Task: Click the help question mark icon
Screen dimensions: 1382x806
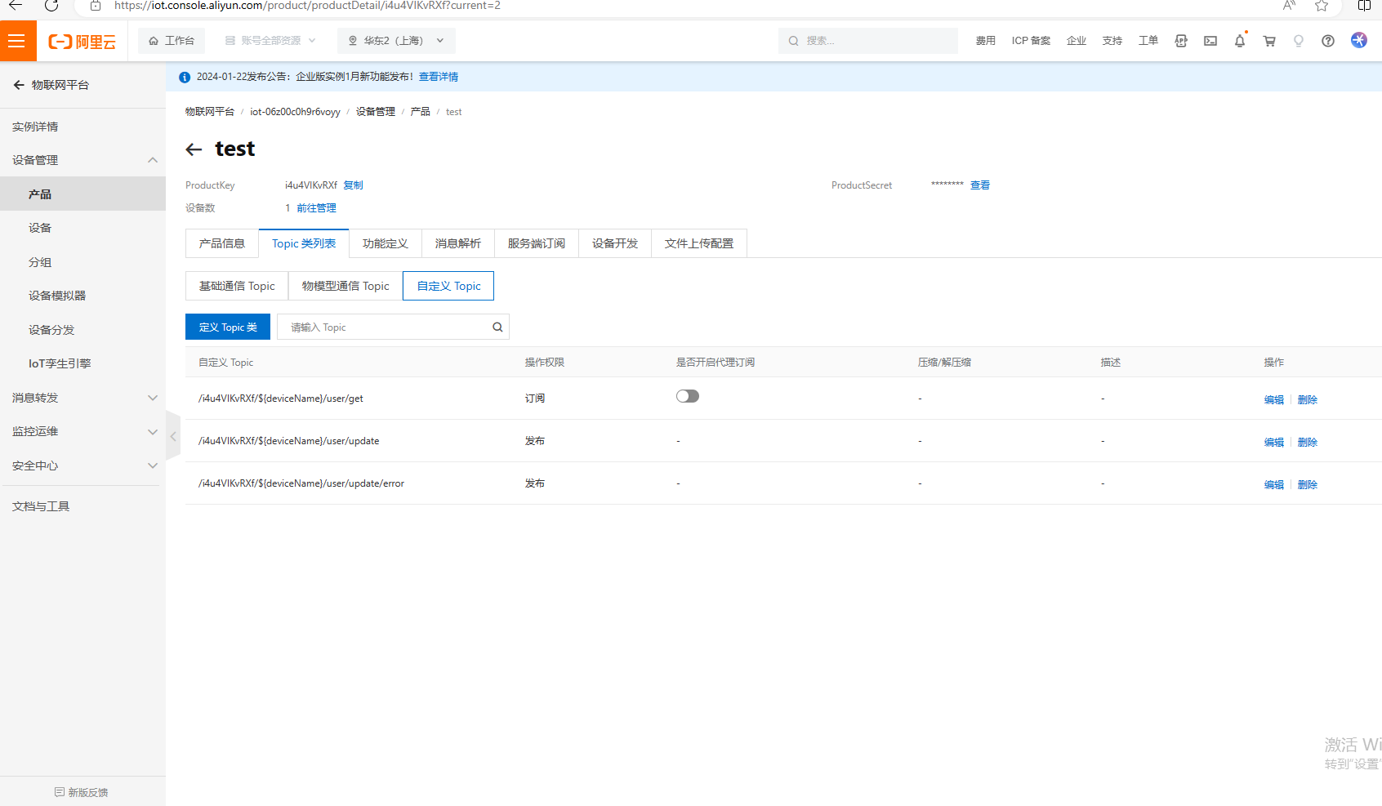Action: 1327,41
